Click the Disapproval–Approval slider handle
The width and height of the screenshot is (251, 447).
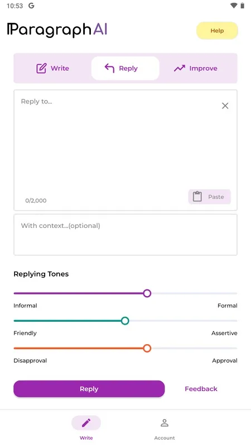click(x=147, y=348)
